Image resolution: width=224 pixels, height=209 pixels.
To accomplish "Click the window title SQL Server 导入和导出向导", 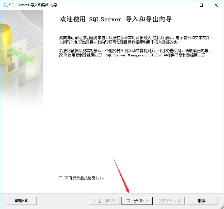I will [x=33, y=5].
